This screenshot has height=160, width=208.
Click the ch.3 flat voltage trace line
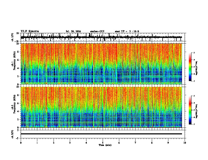click(x=101, y=134)
